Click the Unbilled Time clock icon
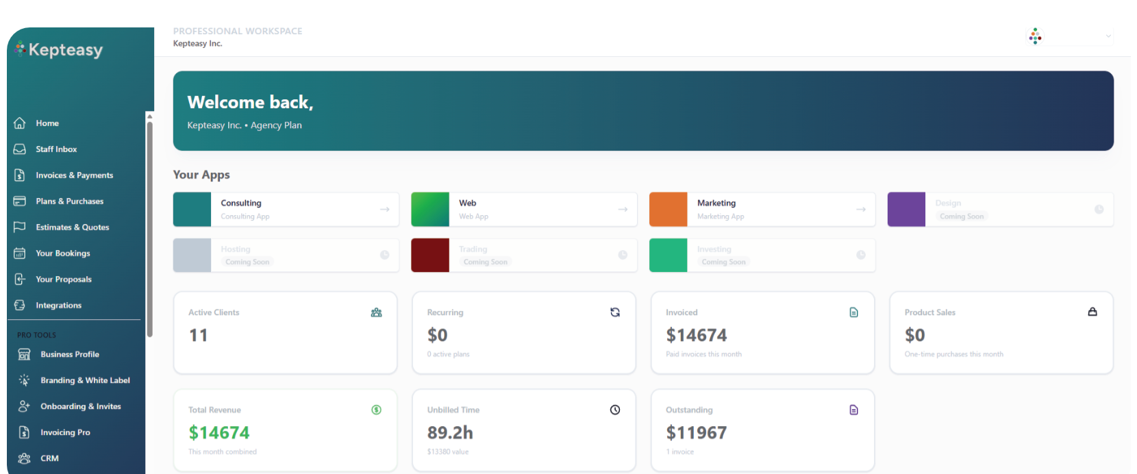The image size is (1137, 474). (615, 410)
